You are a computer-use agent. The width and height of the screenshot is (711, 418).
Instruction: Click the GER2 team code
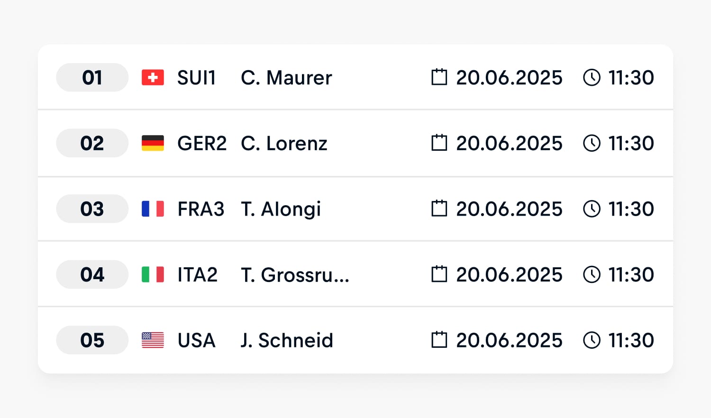[x=202, y=143]
